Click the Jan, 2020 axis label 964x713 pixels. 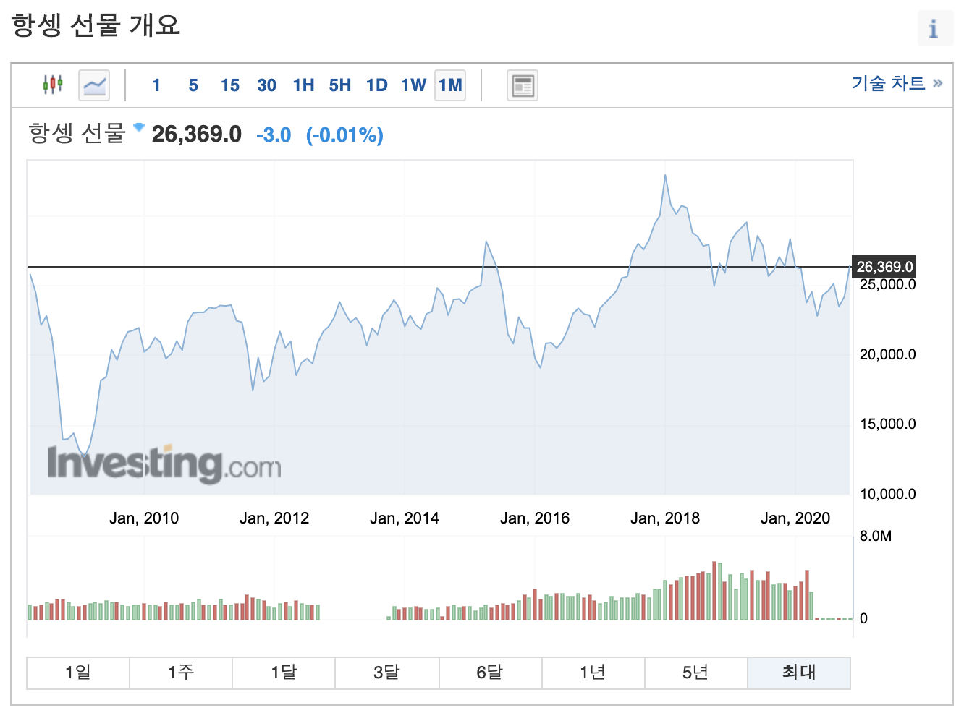coord(795,518)
